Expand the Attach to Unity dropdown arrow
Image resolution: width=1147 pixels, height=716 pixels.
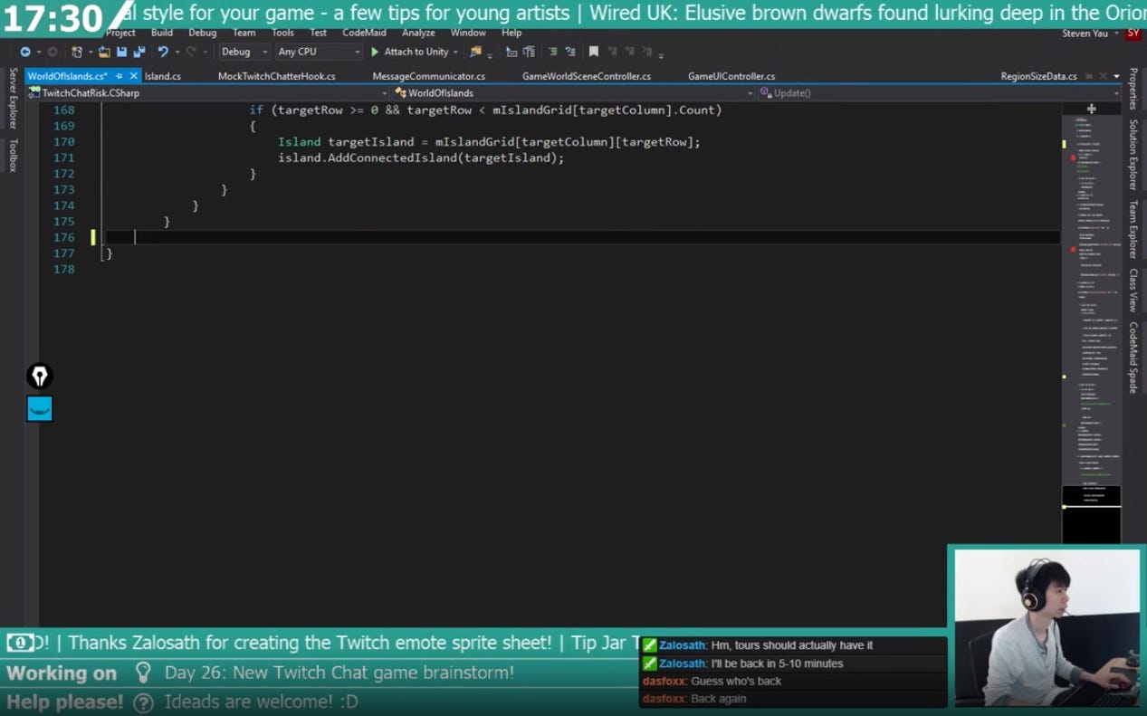click(455, 52)
